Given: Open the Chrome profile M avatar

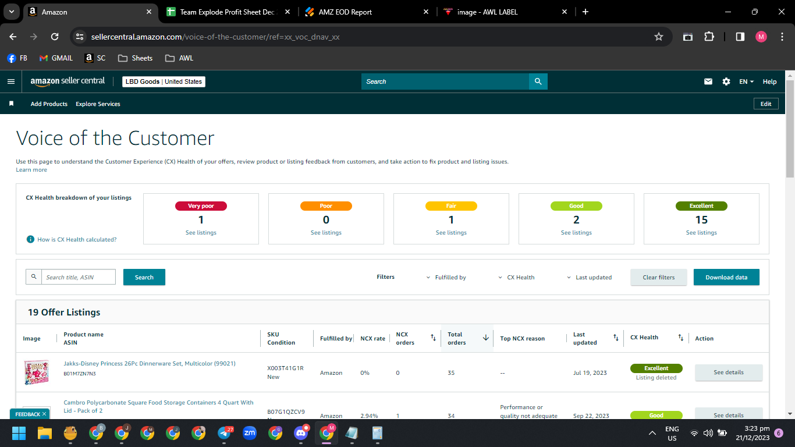Looking at the screenshot, I should click(761, 37).
